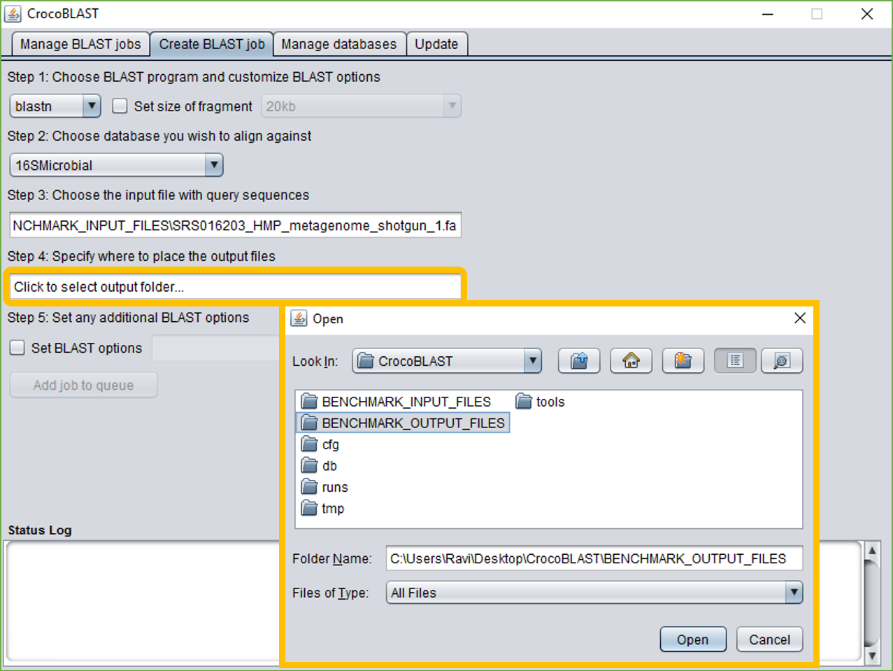Click Status Log scrollbar down arrow

tap(872, 655)
